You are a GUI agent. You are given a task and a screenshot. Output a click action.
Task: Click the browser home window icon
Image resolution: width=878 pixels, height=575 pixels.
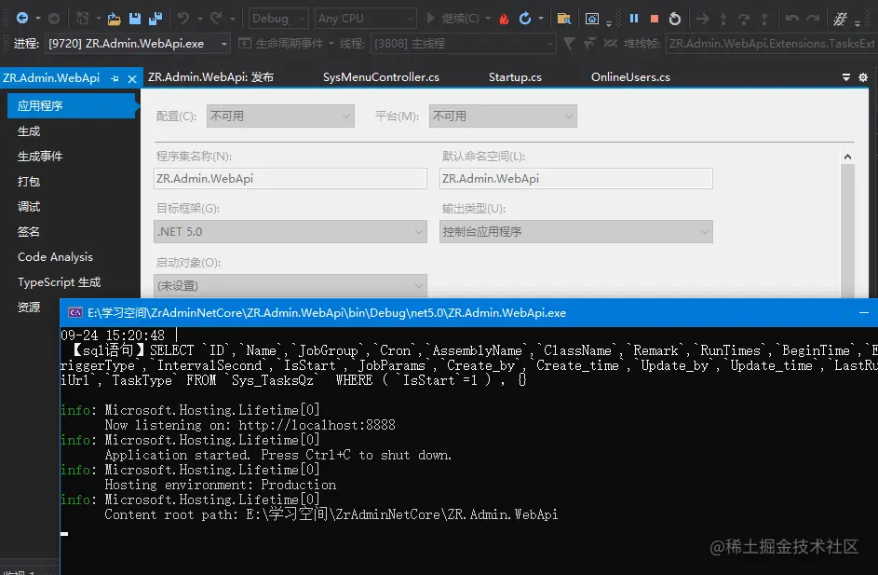coord(592,19)
